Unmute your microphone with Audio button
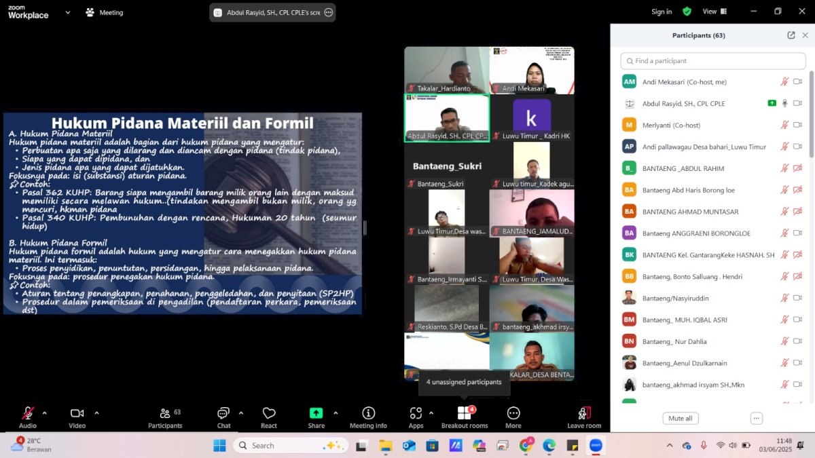 [28, 414]
